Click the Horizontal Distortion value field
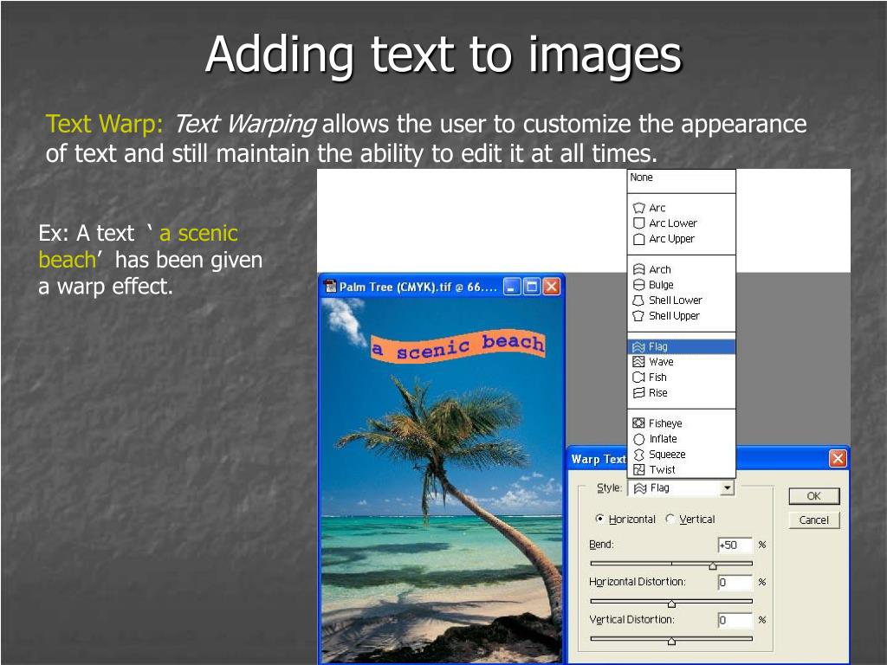887x665 pixels. 734,583
